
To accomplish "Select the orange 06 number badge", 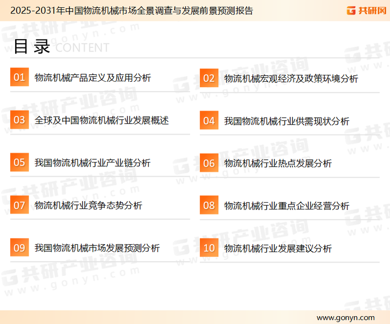I will point(209,163).
